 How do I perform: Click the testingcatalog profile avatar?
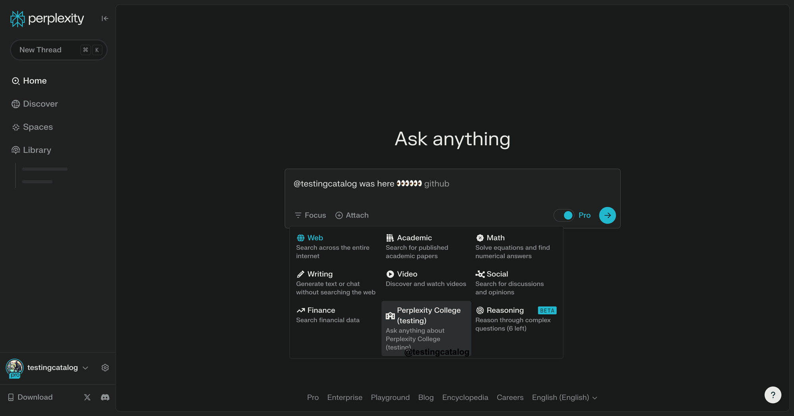(x=15, y=368)
